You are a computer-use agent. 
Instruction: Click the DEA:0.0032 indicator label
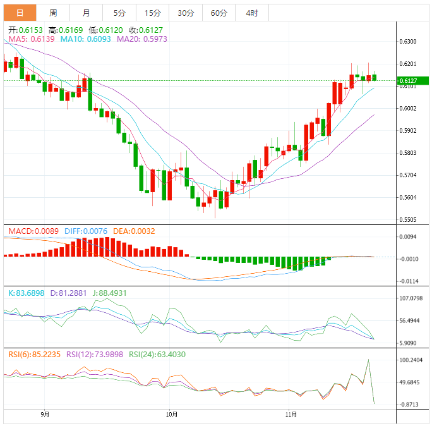[134, 231]
